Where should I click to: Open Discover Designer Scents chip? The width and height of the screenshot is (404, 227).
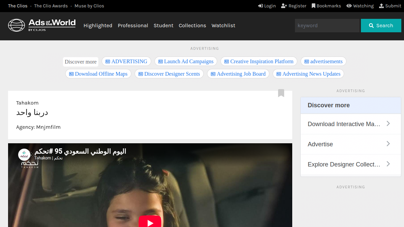(x=169, y=74)
